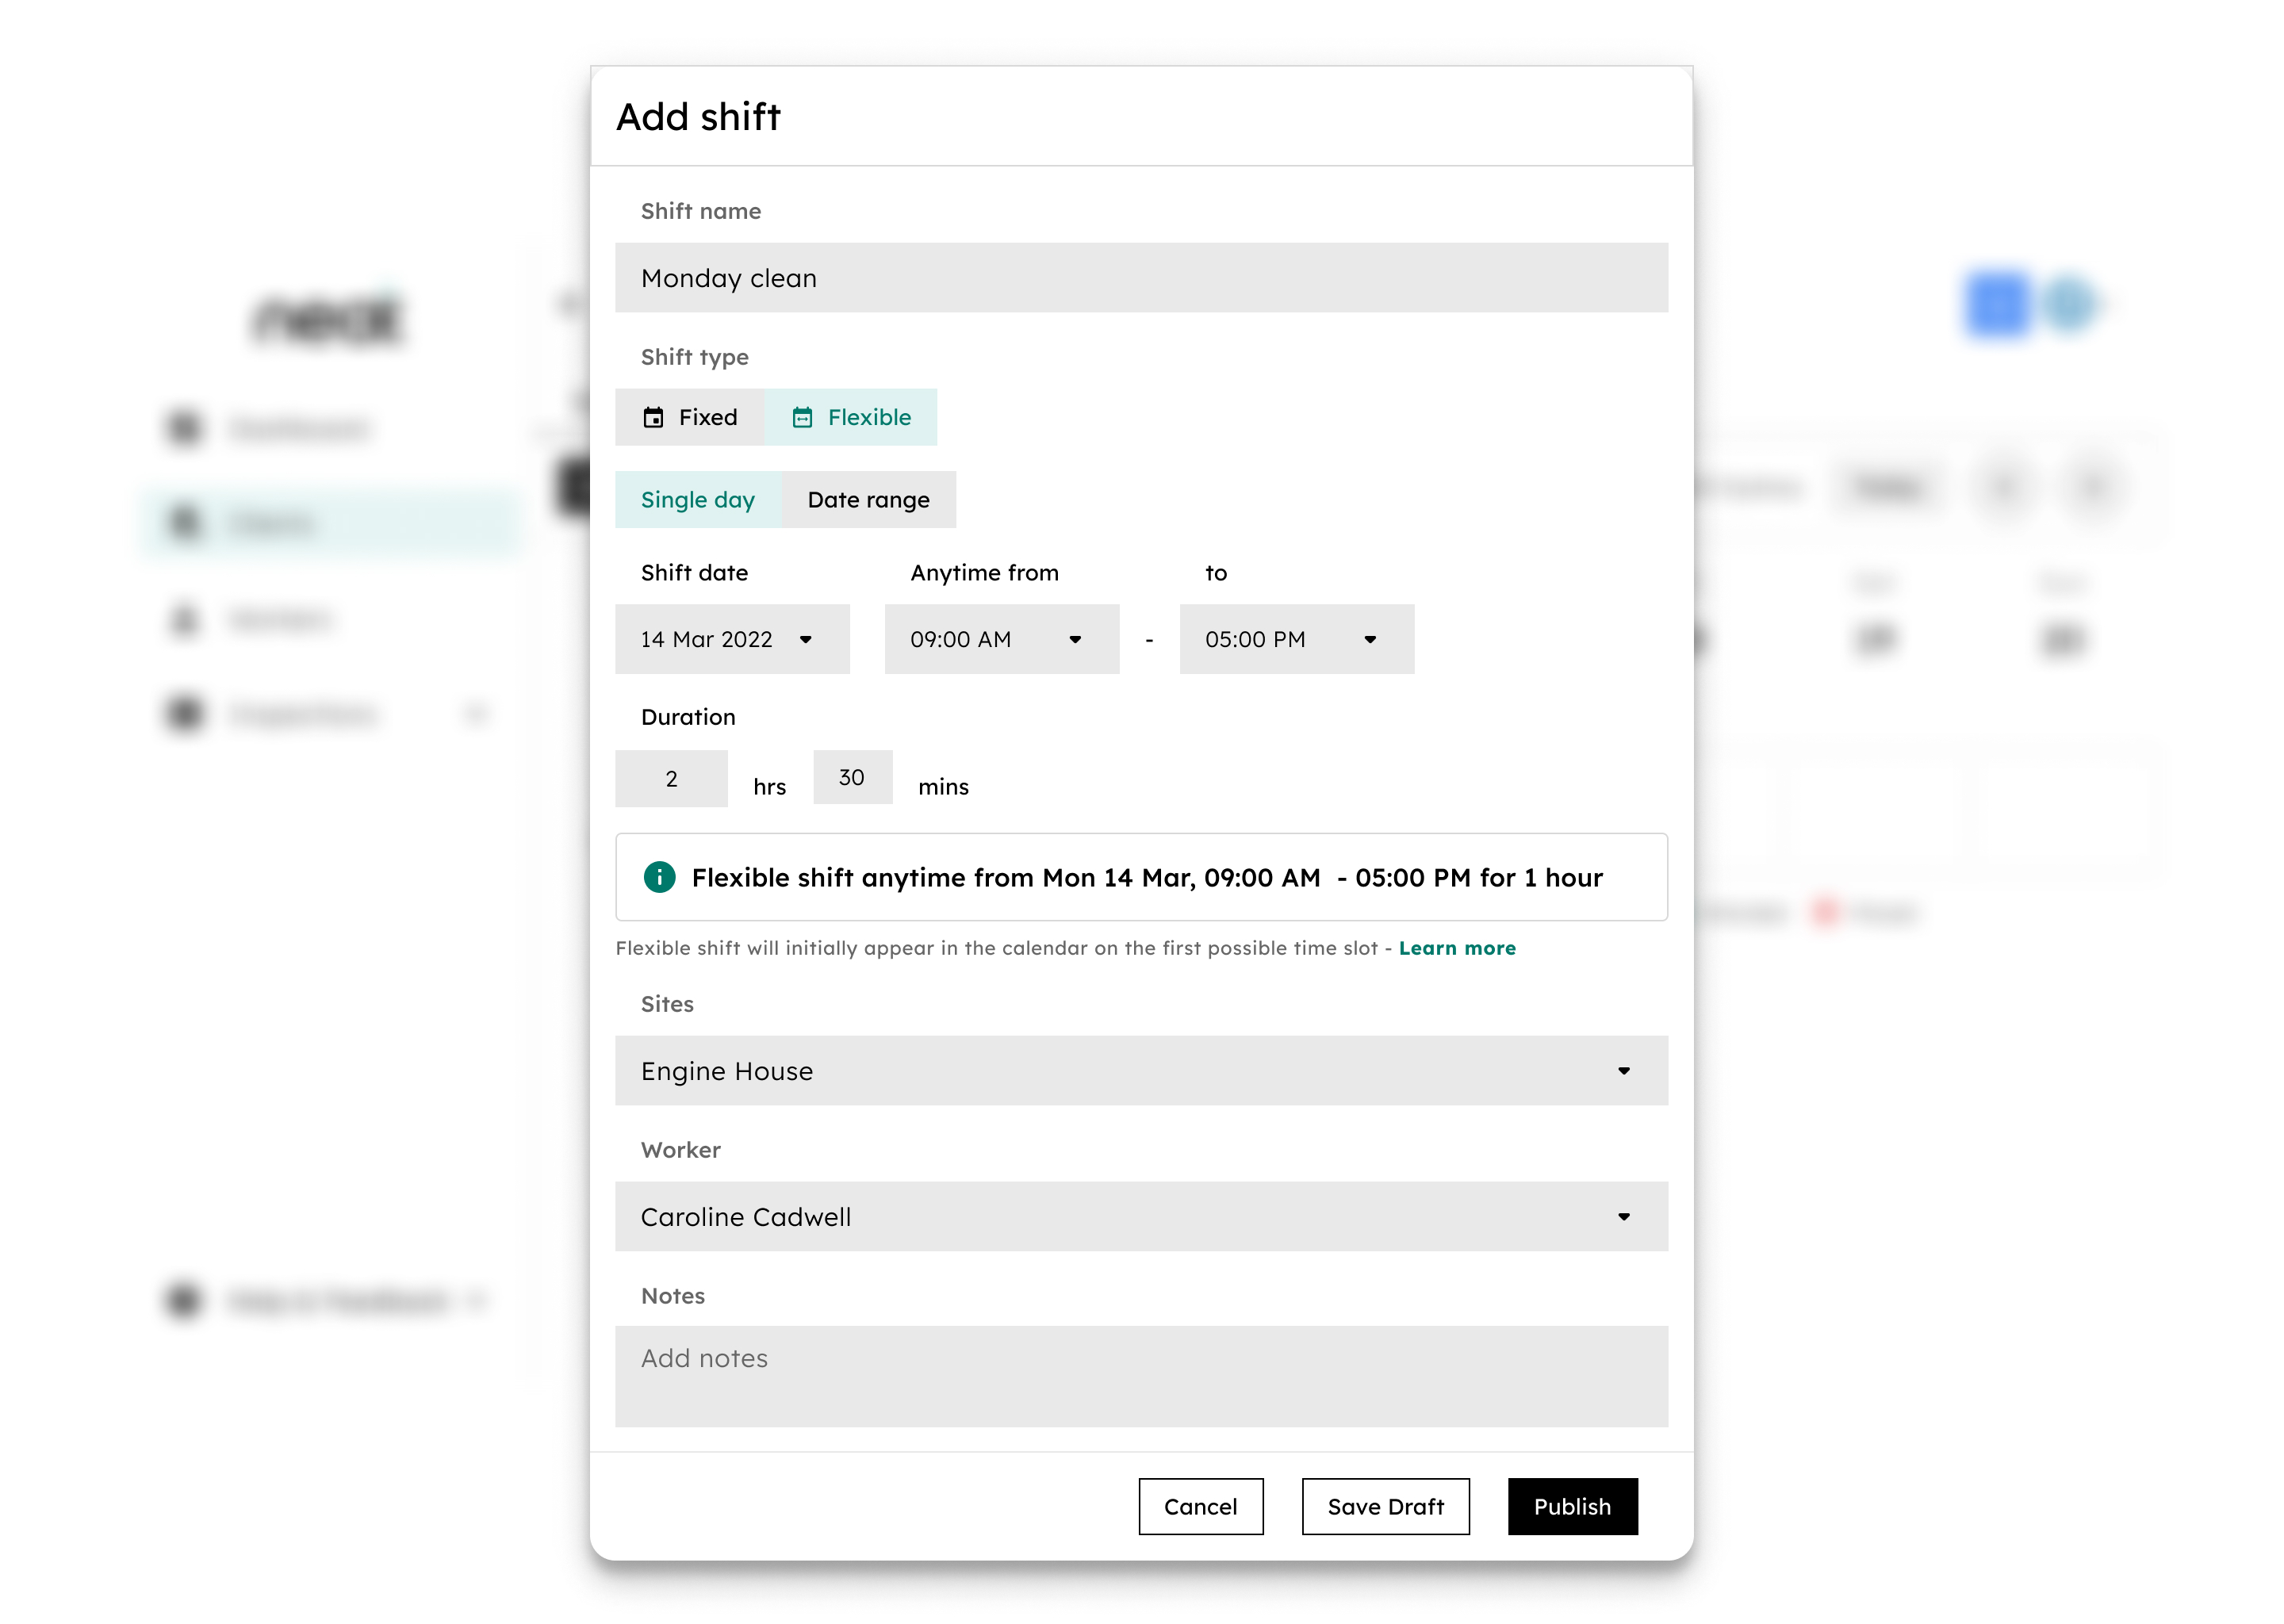Choose the Single day option
Viewport: 2284px width, 1624px height.
tap(697, 500)
